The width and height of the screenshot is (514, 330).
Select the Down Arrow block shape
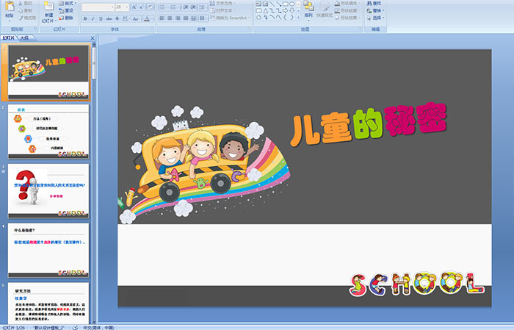(292, 10)
